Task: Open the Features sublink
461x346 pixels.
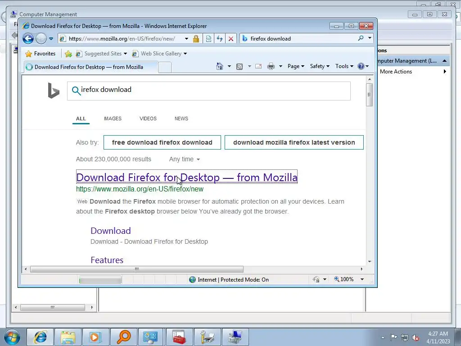Action: point(107,260)
